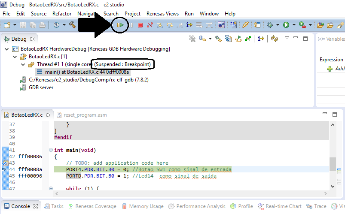Open the Renesas Coverage tab

point(92,206)
